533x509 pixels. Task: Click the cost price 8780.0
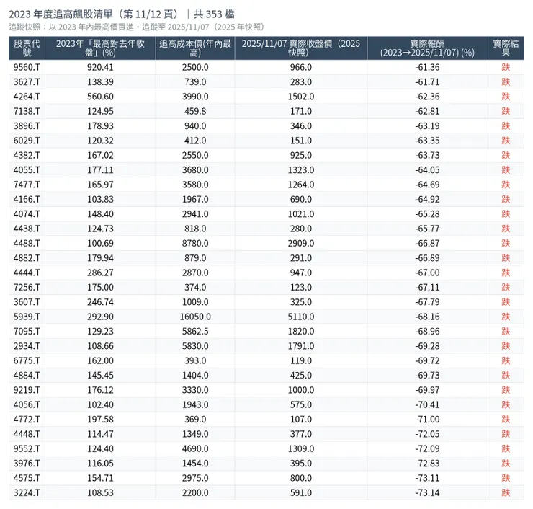tap(195, 243)
